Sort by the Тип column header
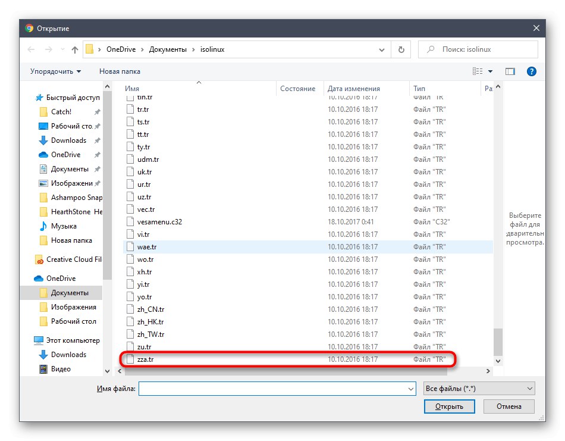Screen dimensions: 565x441 point(419,88)
